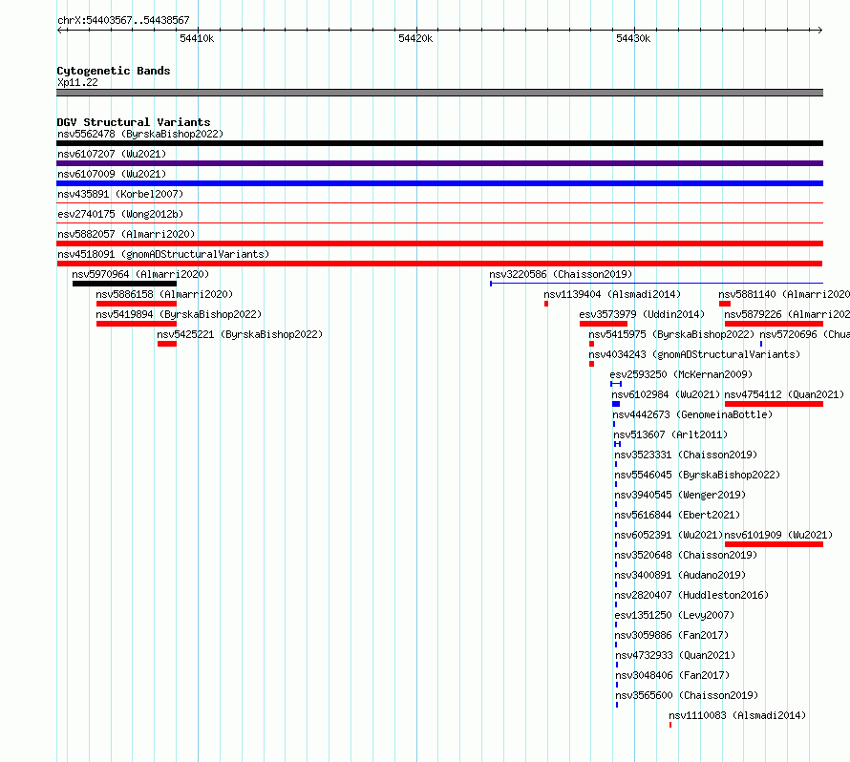
Task: Select nsv3565600 (Chaisson2019) label
Action: pyautogui.click(x=687, y=695)
